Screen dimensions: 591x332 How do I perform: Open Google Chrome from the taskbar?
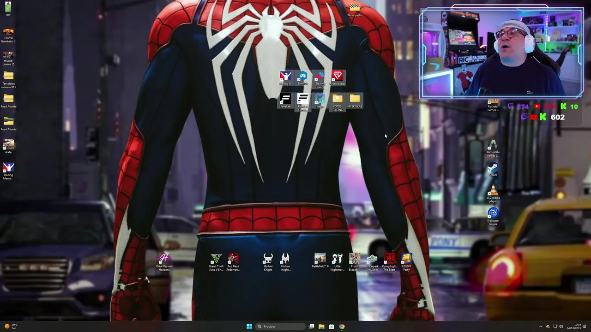342,326
